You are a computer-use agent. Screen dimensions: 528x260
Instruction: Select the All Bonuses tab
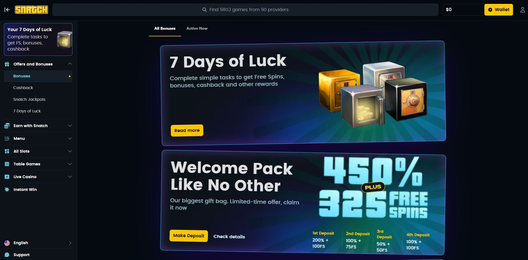(165, 28)
